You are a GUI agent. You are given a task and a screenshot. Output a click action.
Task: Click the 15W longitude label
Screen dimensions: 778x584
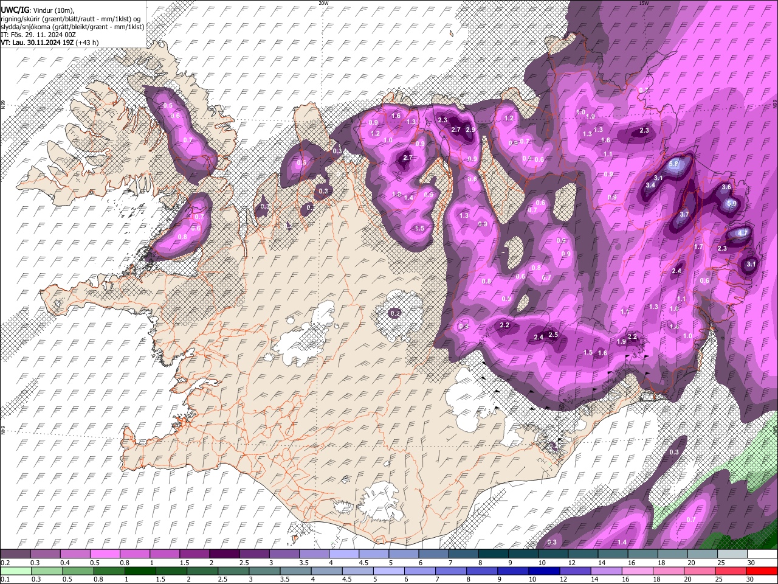click(x=644, y=3)
